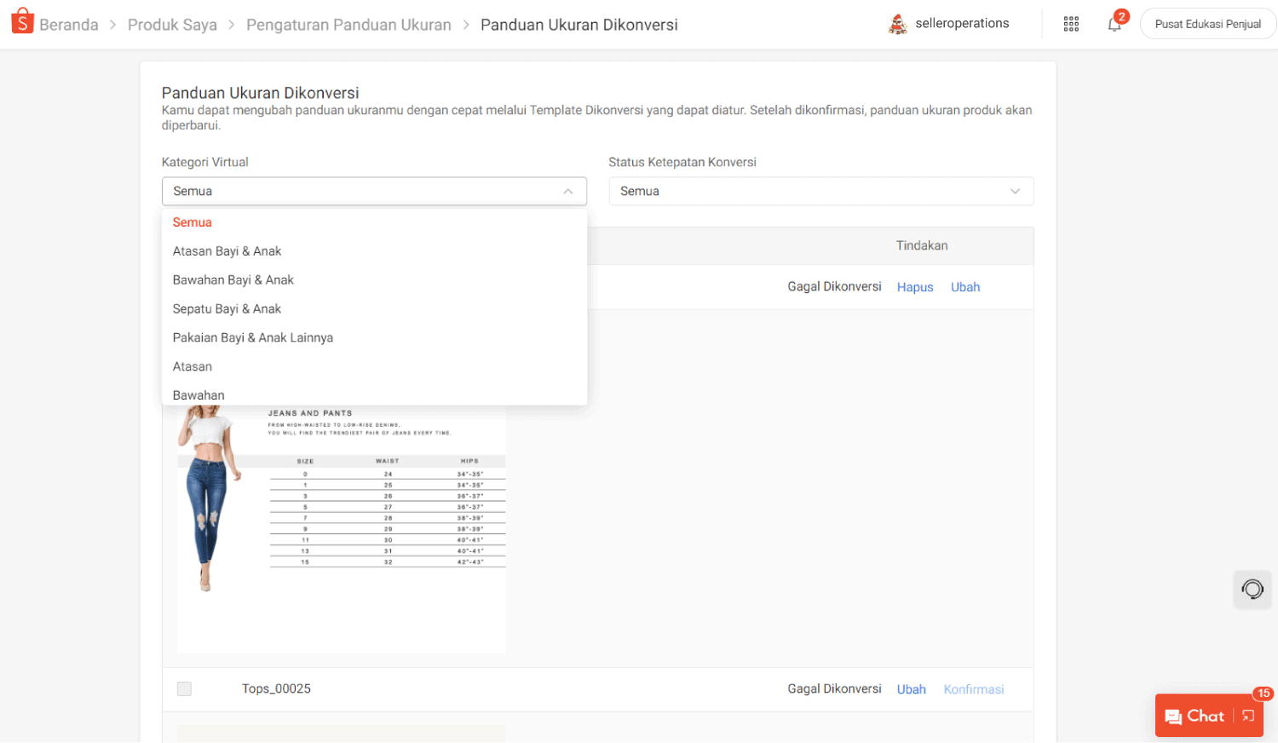This screenshot has height=743, width=1278.
Task: Navigate to Produk Saya via the breadcrumb
Action: click(172, 25)
